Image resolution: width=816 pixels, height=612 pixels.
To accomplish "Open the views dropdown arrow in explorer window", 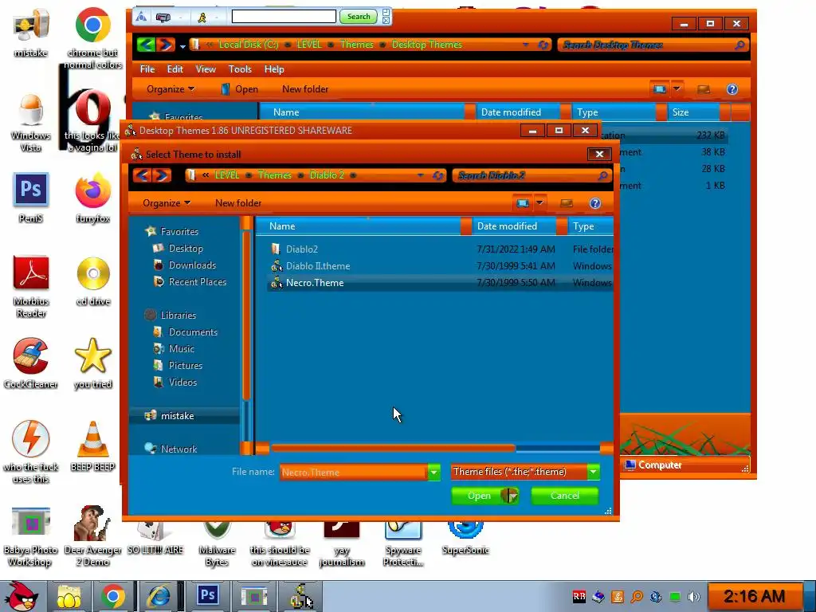I will [677, 89].
